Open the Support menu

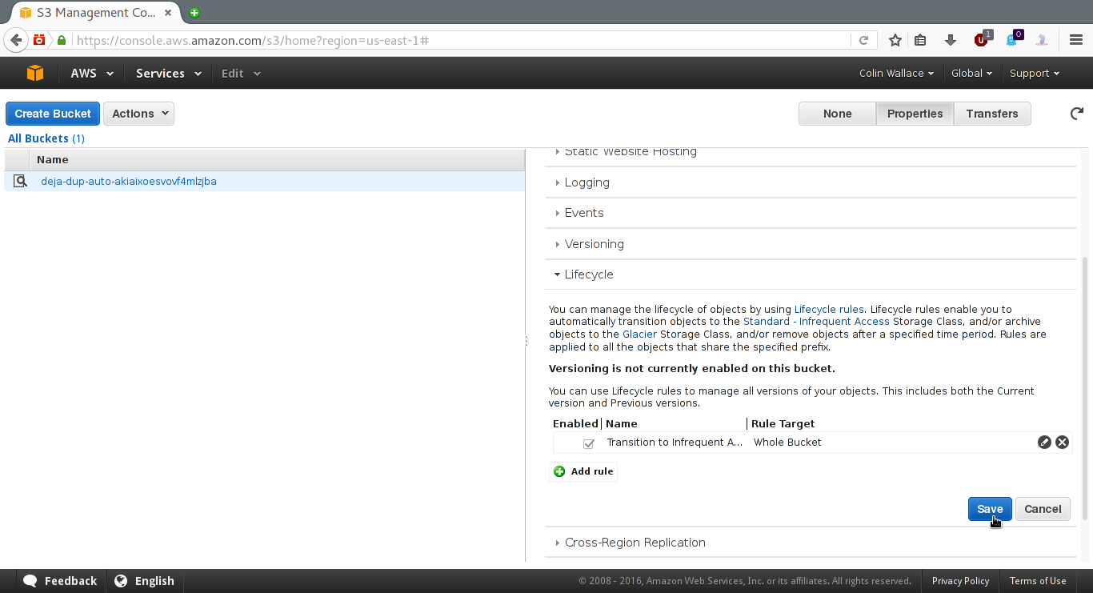coord(1034,73)
